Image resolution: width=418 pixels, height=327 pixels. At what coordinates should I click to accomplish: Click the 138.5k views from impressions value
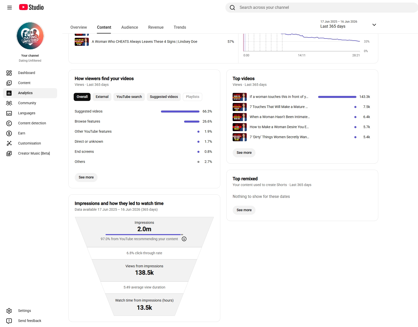point(144,273)
